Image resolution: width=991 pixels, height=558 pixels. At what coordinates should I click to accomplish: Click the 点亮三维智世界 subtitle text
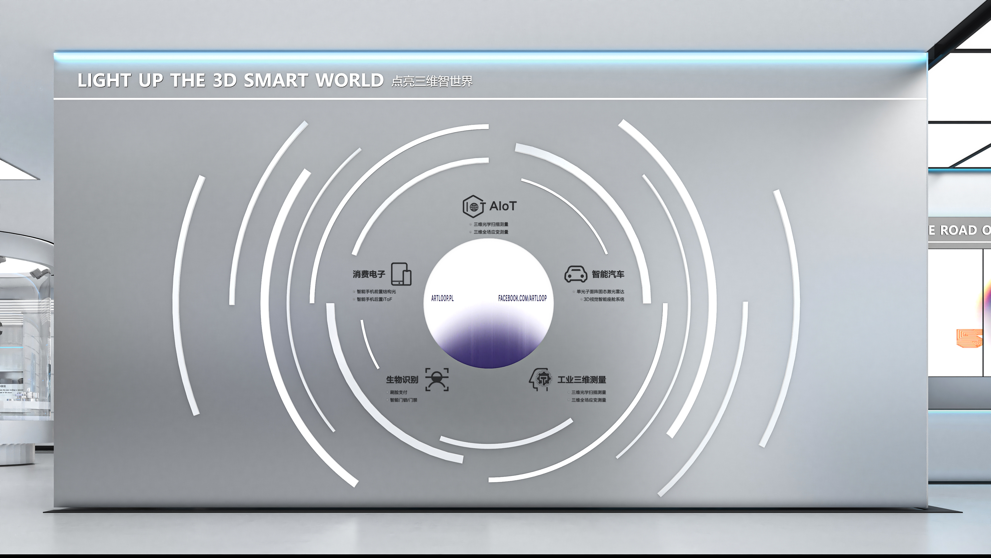(x=432, y=82)
